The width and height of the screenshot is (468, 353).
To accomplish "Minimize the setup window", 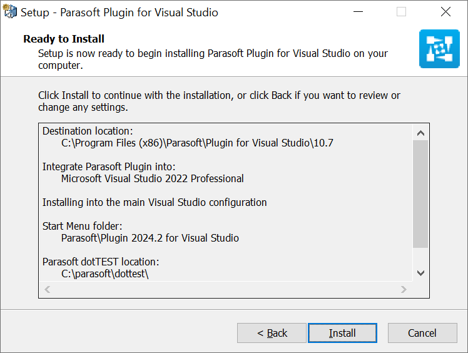I will [358, 12].
